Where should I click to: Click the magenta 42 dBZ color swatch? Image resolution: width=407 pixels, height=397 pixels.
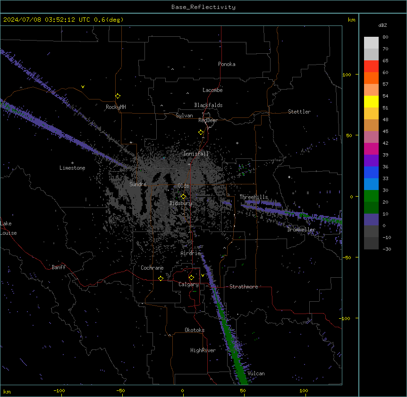coord(371,149)
